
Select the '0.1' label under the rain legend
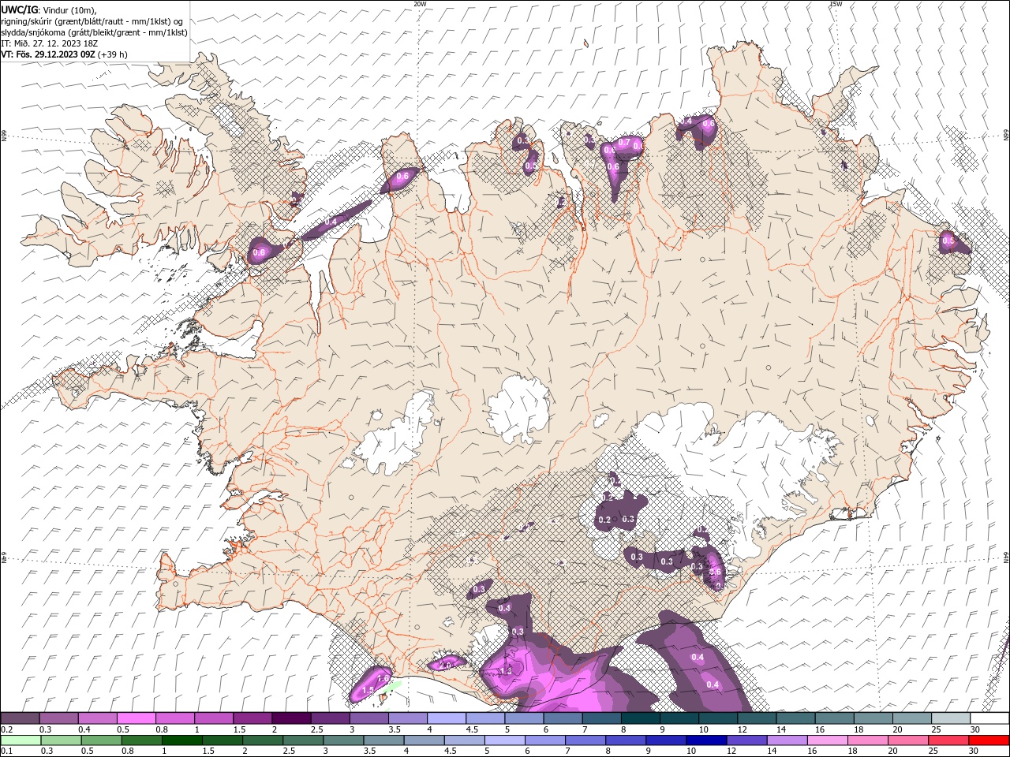point(6,751)
